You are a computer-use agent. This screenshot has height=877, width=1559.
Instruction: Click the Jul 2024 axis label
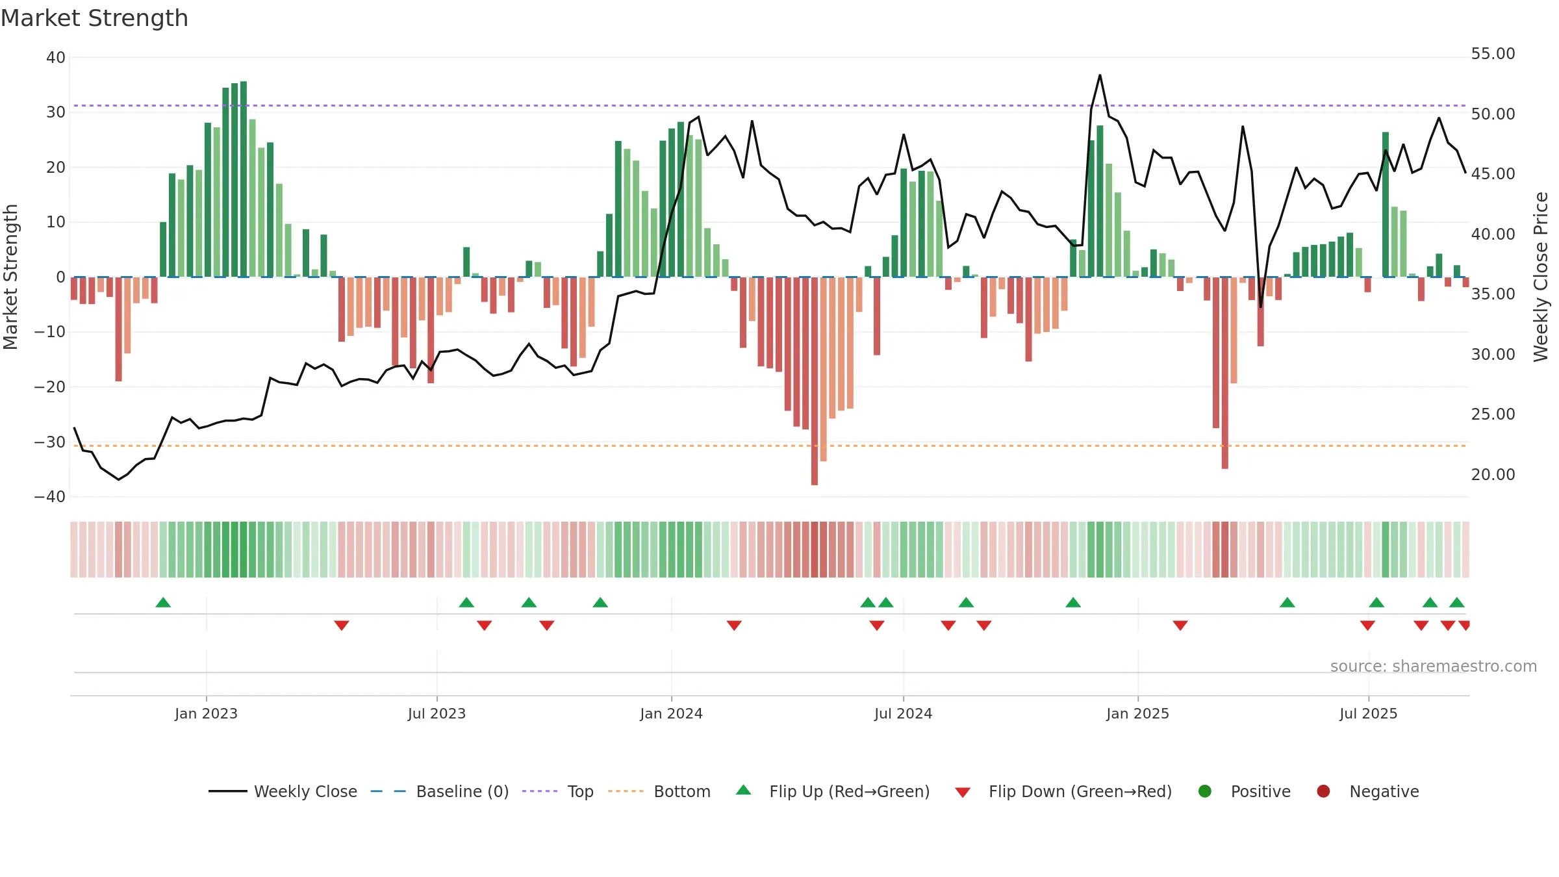(x=903, y=713)
